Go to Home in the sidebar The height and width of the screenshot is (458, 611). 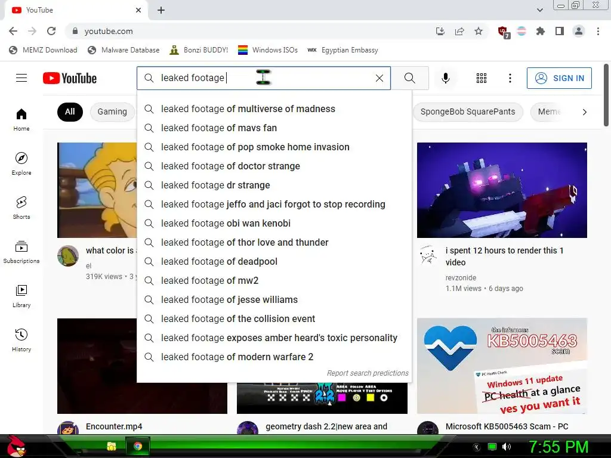[x=21, y=119]
